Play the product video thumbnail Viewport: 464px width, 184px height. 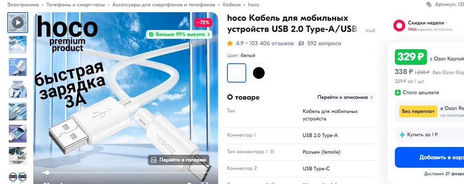(x=18, y=23)
